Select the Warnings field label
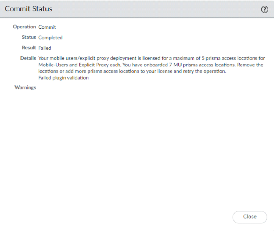This screenshot has height=231, width=275. click(x=25, y=87)
